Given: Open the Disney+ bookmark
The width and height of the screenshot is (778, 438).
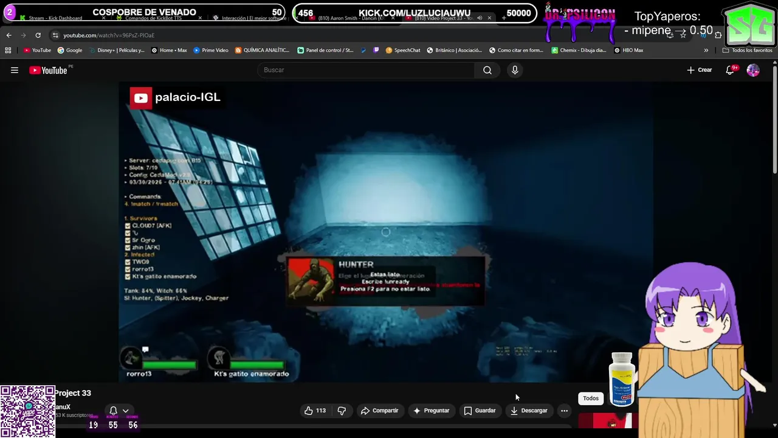Looking at the screenshot, I should tap(117, 50).
